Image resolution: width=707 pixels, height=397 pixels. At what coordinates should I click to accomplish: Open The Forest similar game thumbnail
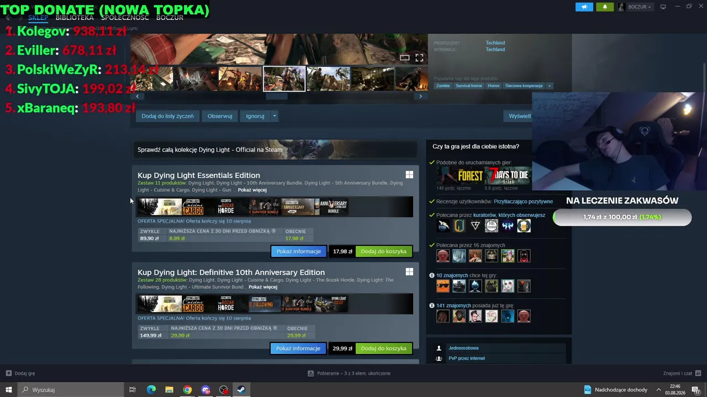point(460,175)
